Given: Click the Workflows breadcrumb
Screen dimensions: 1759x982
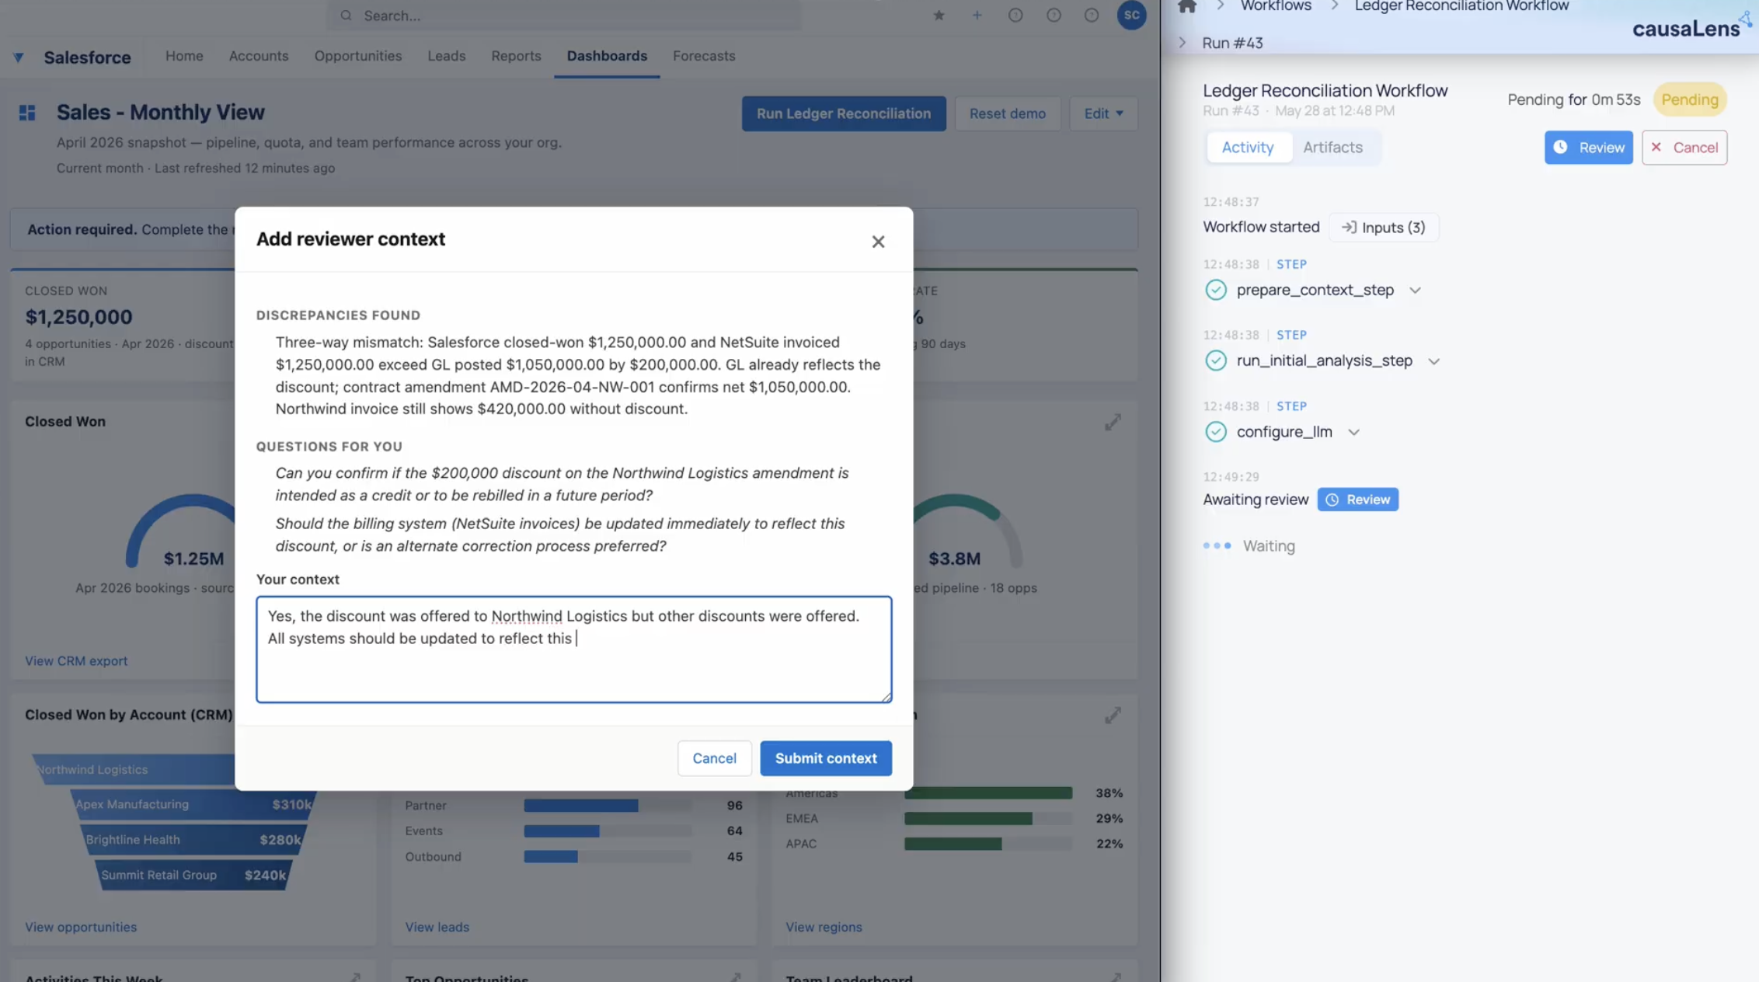Looking at the screenshot, I should pos(1276,6).
